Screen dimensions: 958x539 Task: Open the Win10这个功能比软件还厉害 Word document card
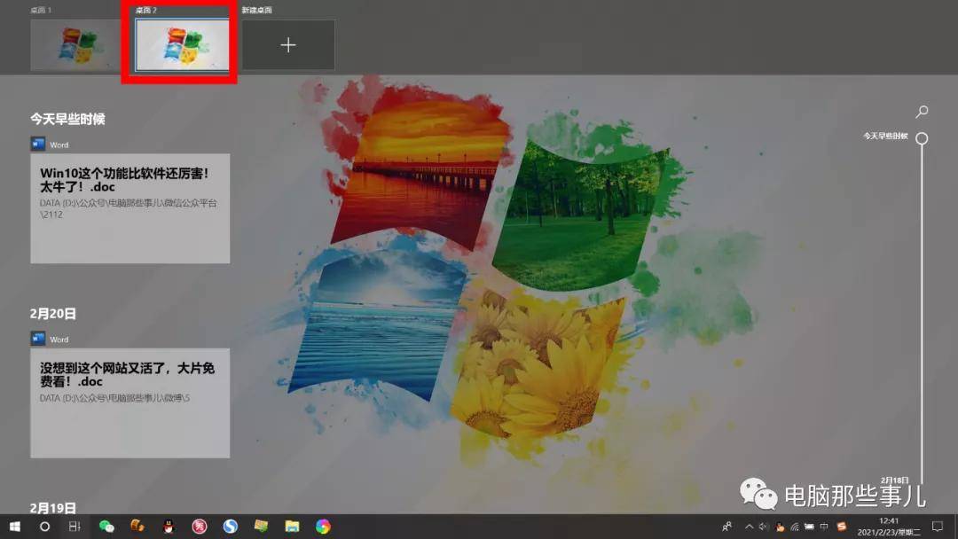point(130,208)
